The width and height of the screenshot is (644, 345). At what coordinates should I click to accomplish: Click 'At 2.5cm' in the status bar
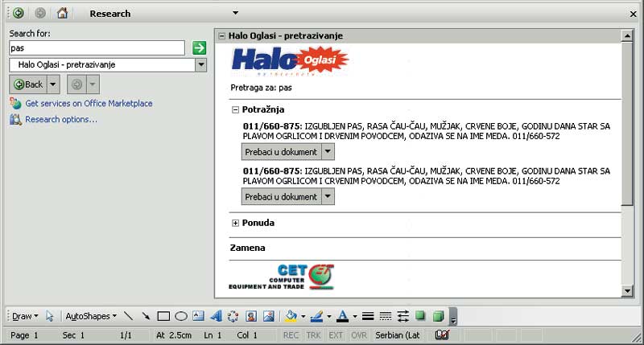point(174,335)
